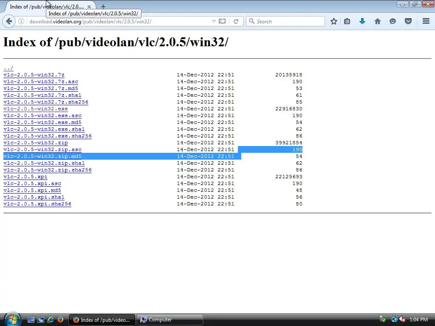435x326 pixels.
Task: Toggle Reader View icon in address bar
Action: (222, 21)
